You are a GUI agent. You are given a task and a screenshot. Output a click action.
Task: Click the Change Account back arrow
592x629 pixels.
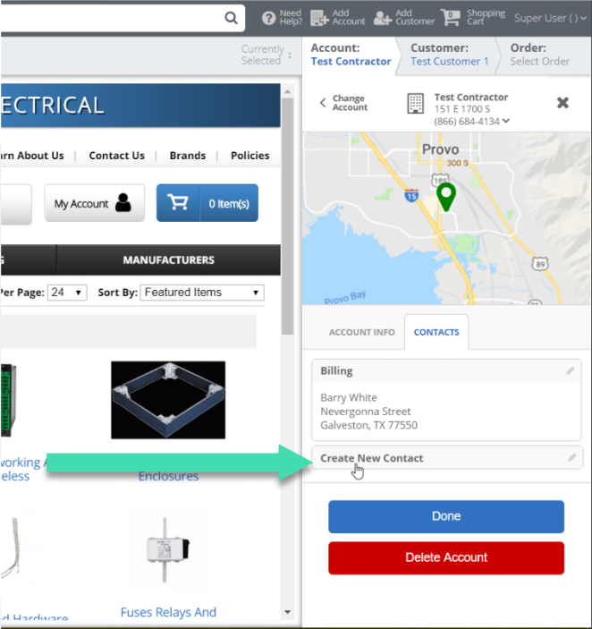coord(323,103)
